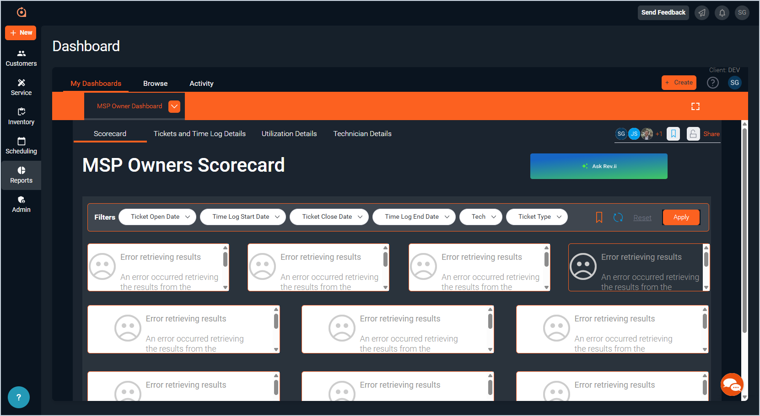Click the SG collaborator avatar on the scorecard
This screenshot has height=416, width=760.
coord(621,134)
